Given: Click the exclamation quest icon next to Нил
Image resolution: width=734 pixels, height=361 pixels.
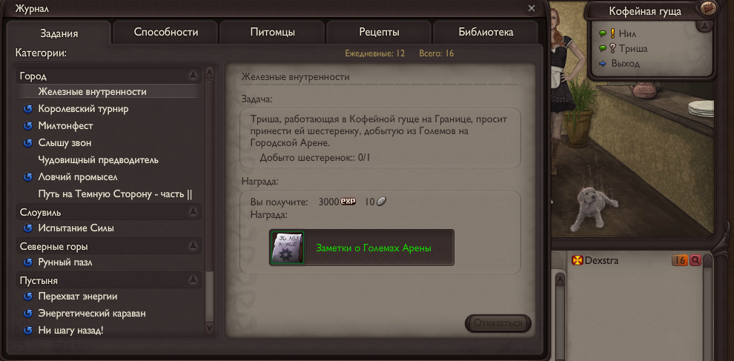Looking at the screenshot, I should tap(612, 33).
